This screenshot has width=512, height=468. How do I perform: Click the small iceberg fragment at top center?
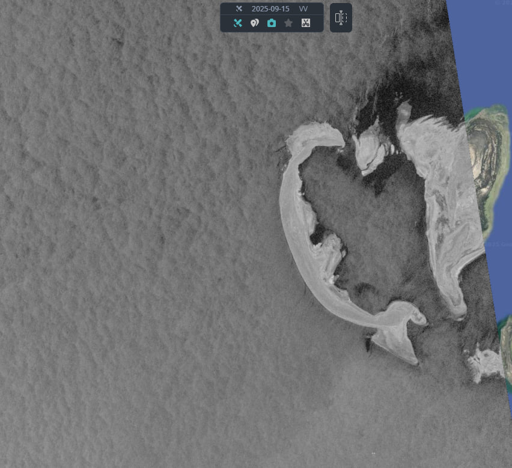tap(369, 148)
